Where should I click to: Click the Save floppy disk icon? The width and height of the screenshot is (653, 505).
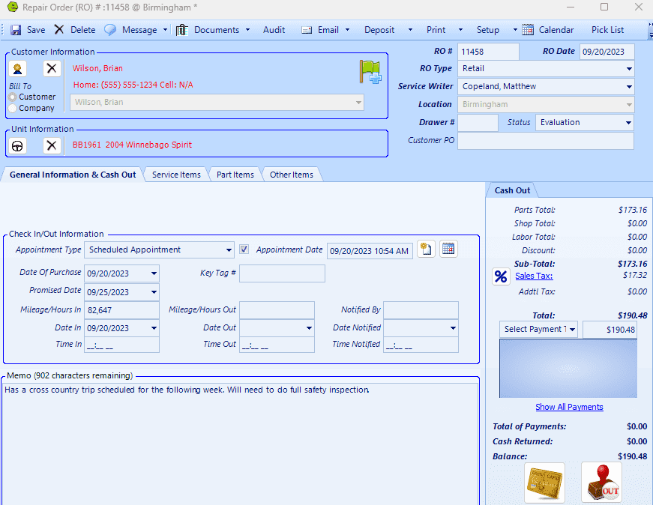16,30
